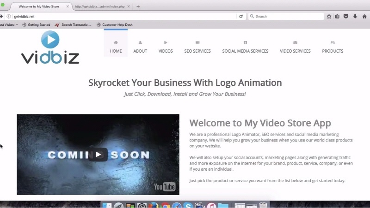Open the Getting Started bookmark

pos(36,24)
